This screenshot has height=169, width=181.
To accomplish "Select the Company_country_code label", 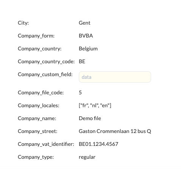I will [x=46, y=62].
